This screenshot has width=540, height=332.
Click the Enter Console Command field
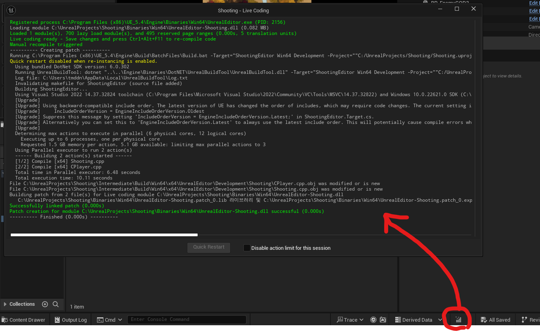(187, 319)
